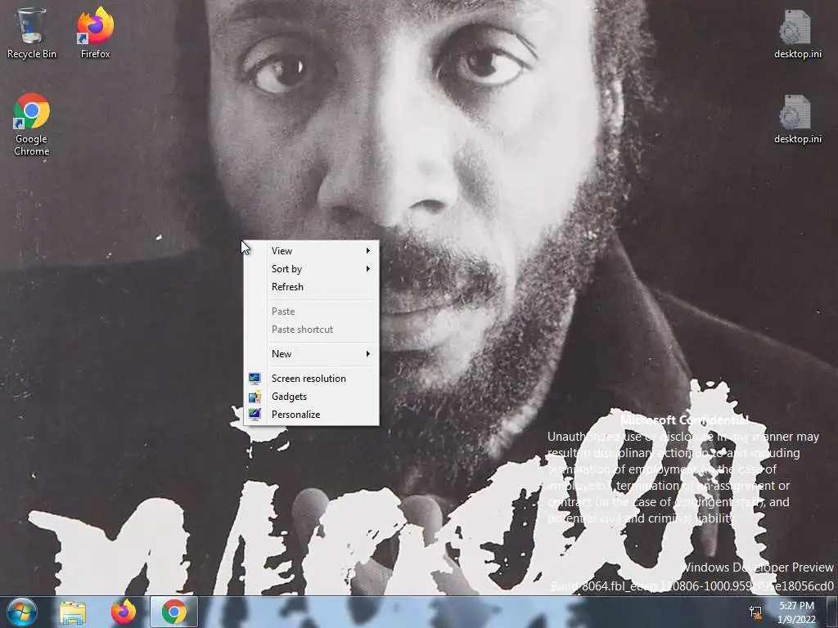This screenshot has height=628, width=838.
Task: Click the network tray icon
Action: (755, 612)
